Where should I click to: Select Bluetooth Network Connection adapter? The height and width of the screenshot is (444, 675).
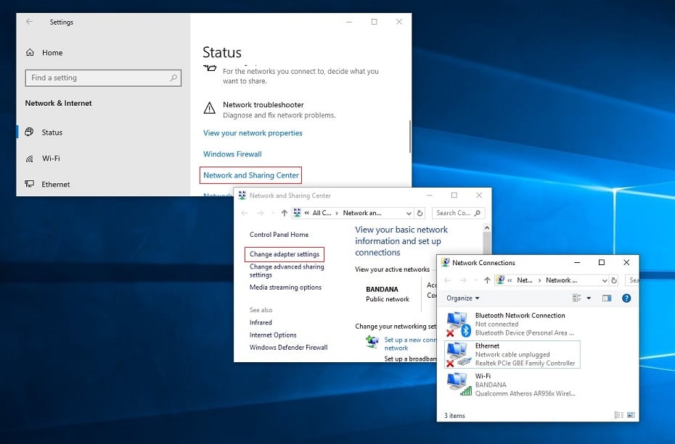pos(512,324)
